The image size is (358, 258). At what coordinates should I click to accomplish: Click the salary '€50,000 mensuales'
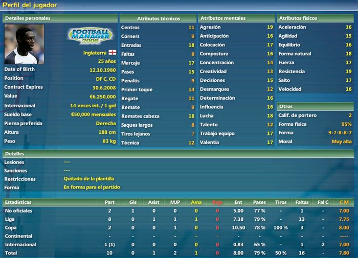[93, 114]
